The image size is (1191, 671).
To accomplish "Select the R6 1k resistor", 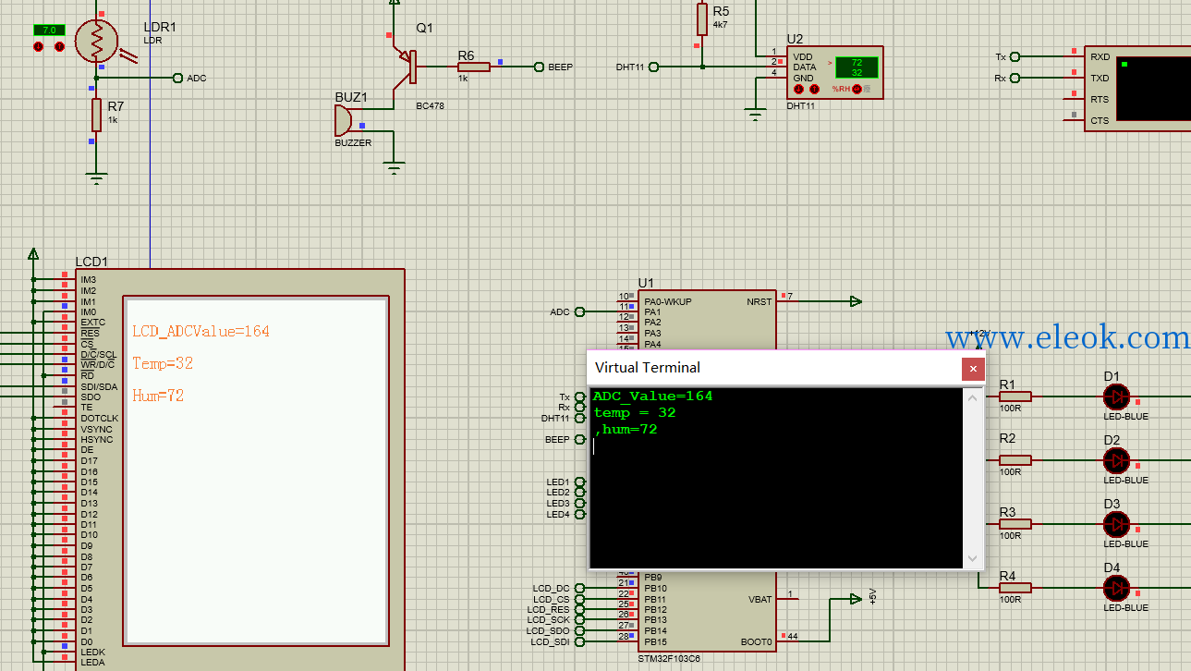I will click(474, 67).
